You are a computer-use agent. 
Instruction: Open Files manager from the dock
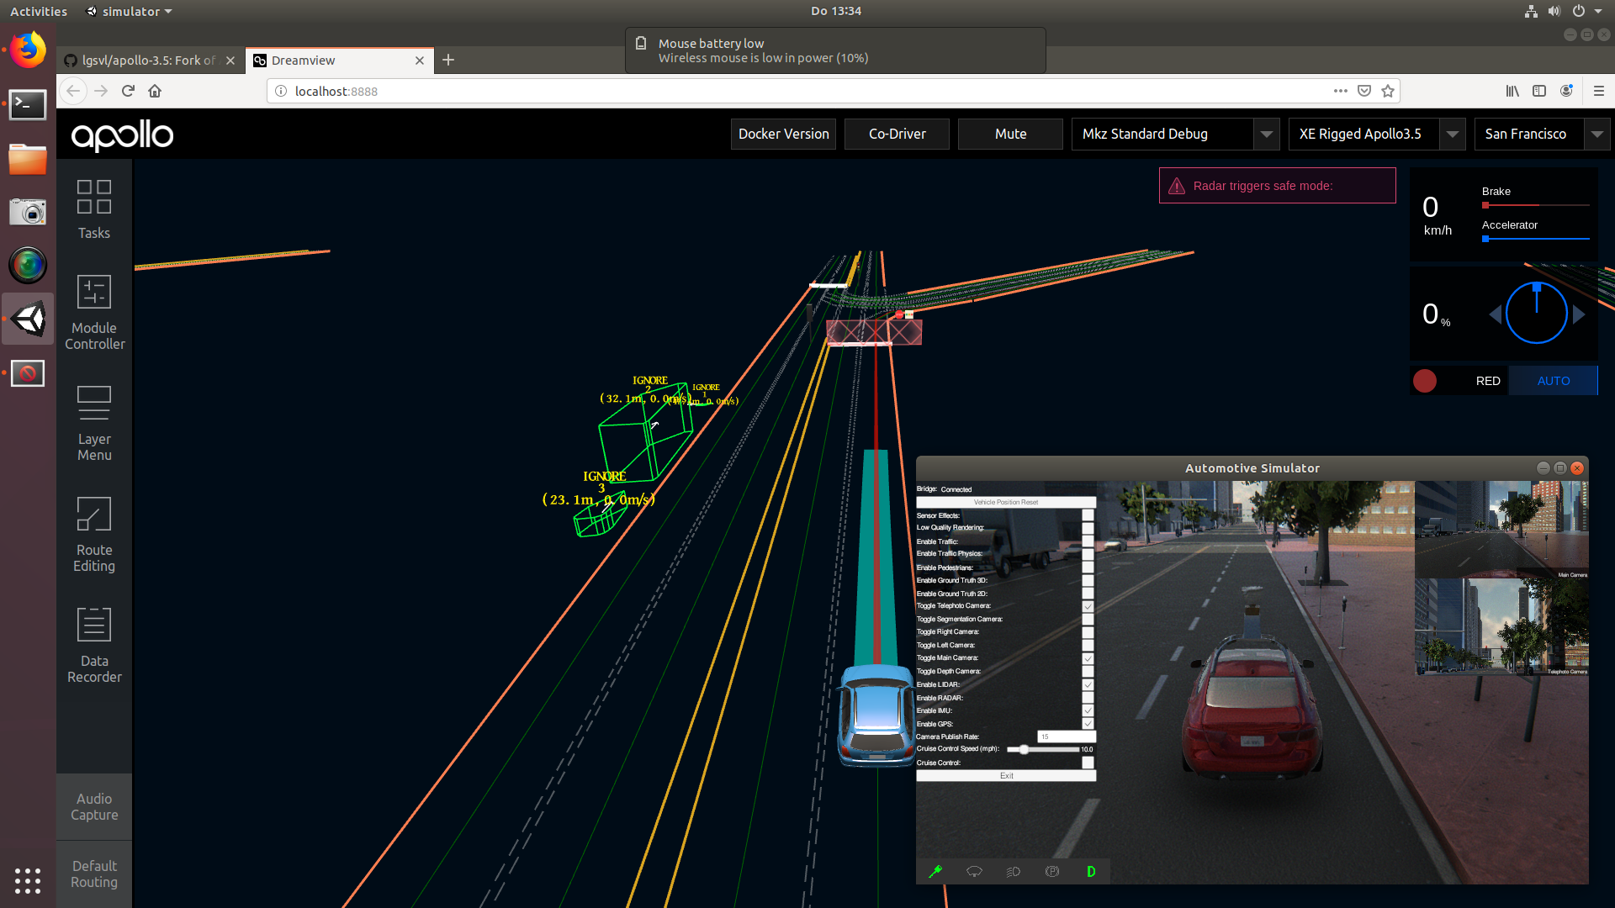(28, 159)
